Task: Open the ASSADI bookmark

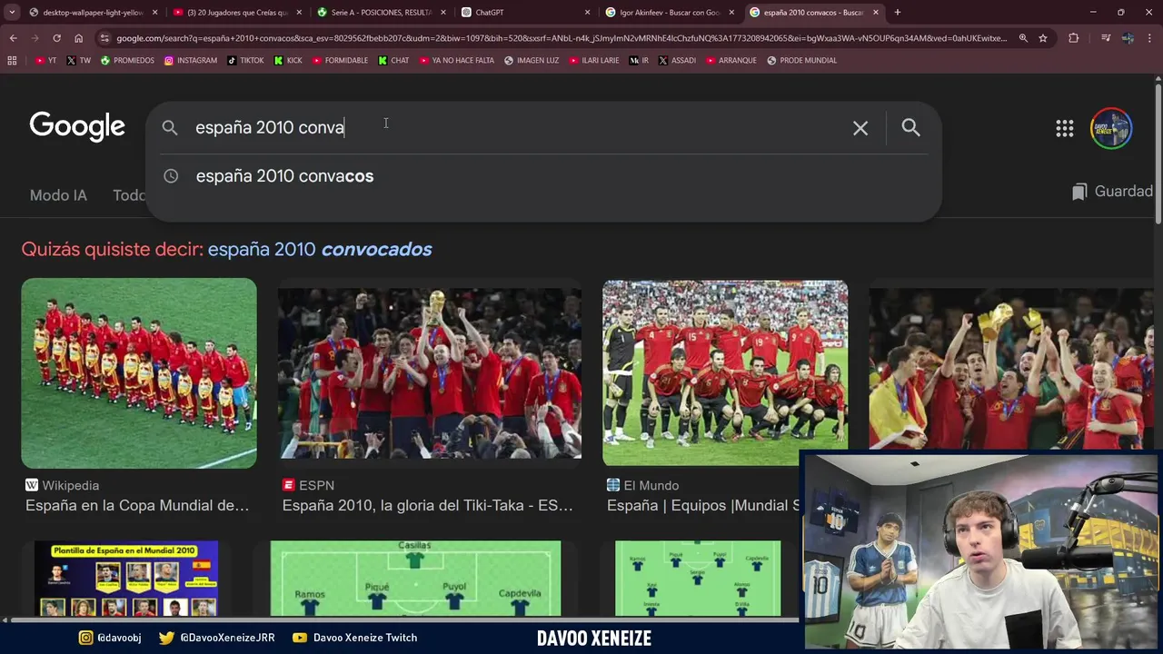Action: click(677, 60)
